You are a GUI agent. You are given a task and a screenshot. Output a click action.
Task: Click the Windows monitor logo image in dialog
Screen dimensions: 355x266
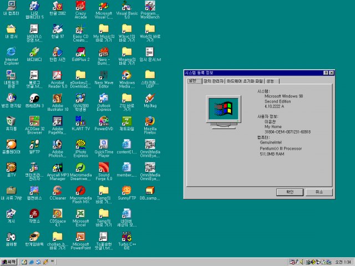pos(224,112)
